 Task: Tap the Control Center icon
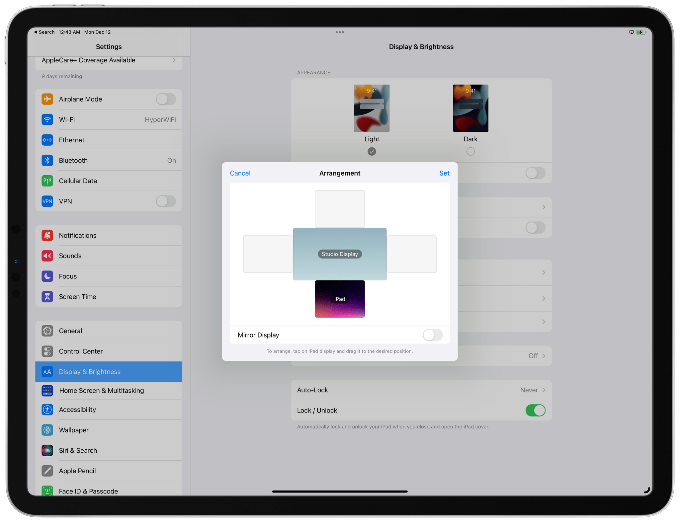click(x=47, y=351)
